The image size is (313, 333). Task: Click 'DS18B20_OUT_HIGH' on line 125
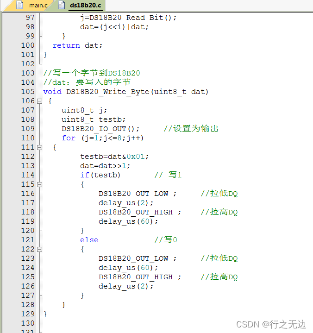(x=136, y=277)
